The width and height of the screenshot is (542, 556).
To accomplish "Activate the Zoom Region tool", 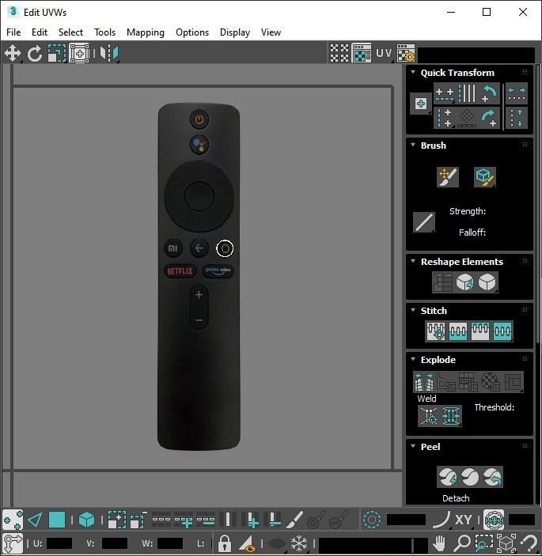I will [x=483, y=543].
